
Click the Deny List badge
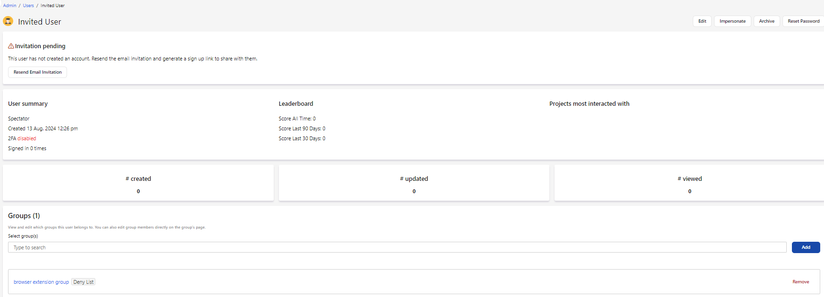click(84, 282)
